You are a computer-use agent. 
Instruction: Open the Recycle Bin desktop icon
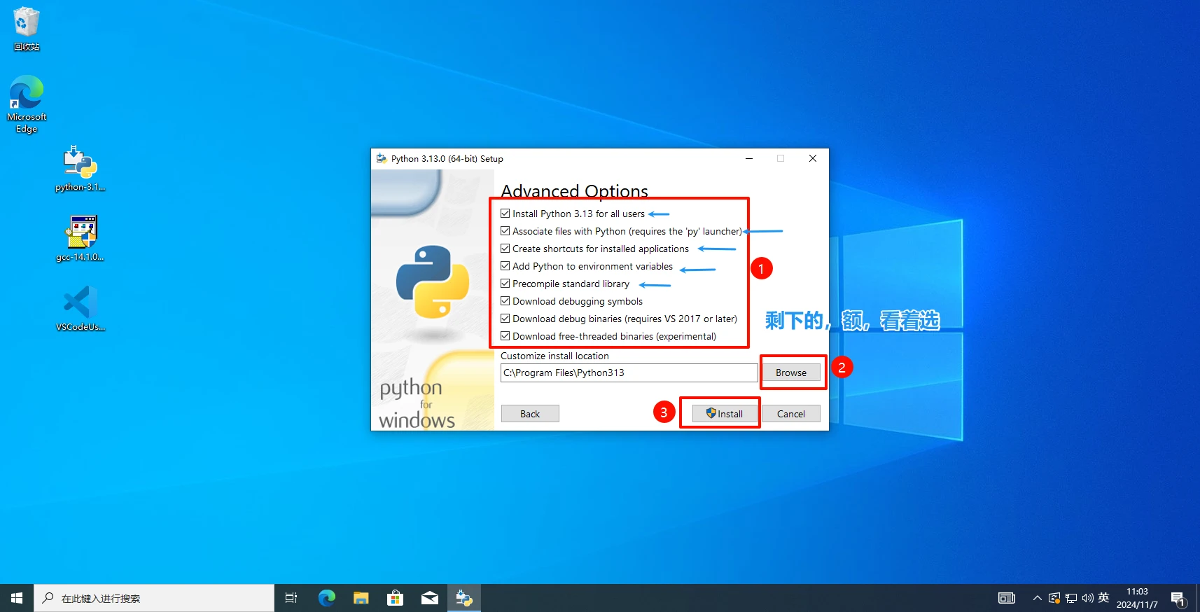[x=27, y=28]
